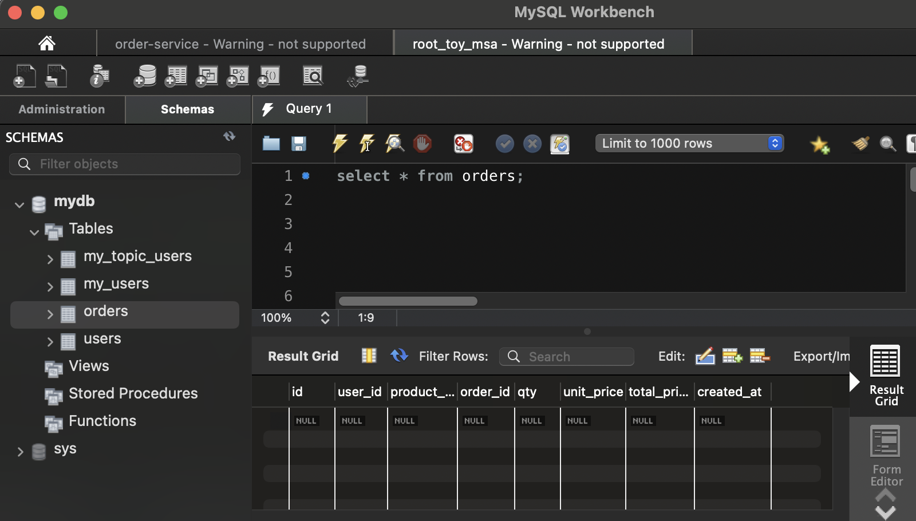
Task: Reconnect to the DBMS
Action: coord(358,76)
